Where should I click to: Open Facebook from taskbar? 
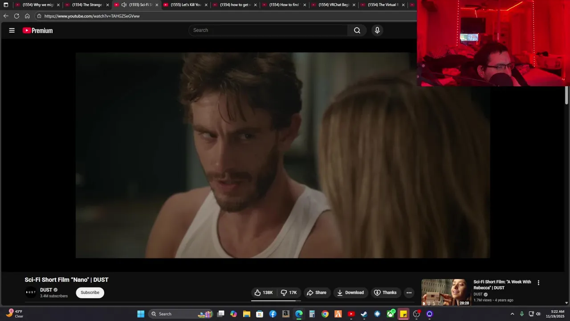click(x=273, y=314)
